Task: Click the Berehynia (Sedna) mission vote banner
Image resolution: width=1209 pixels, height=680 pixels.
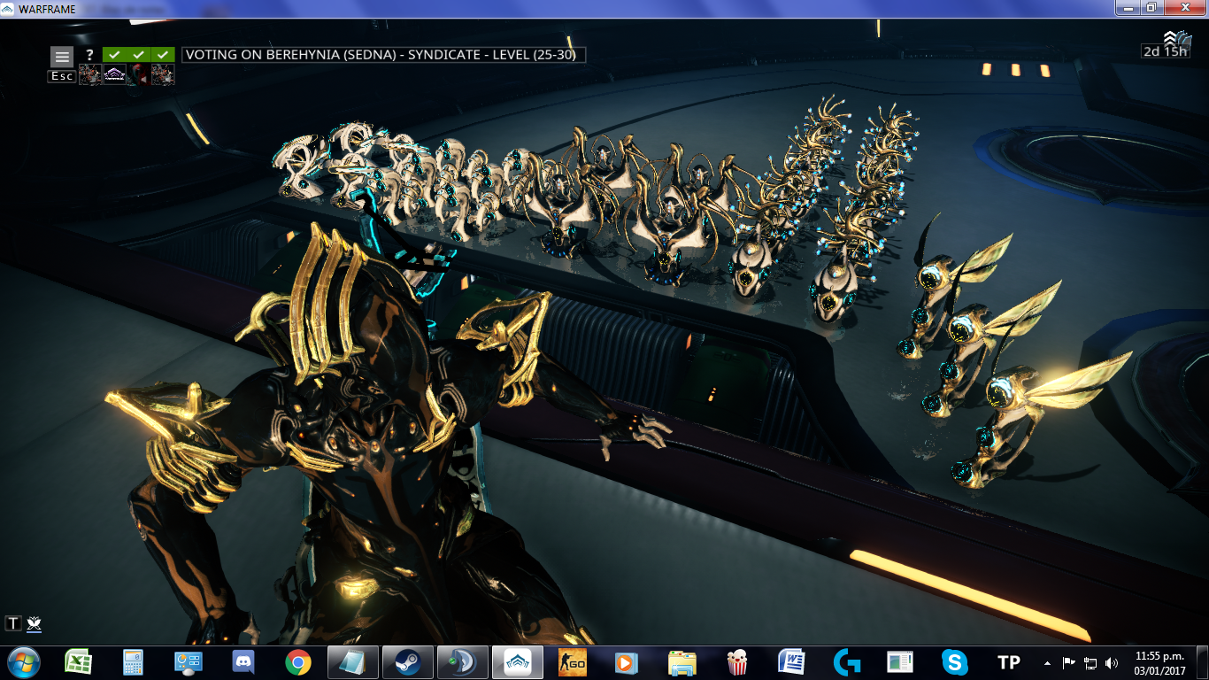Action: [x=383, y=55]
